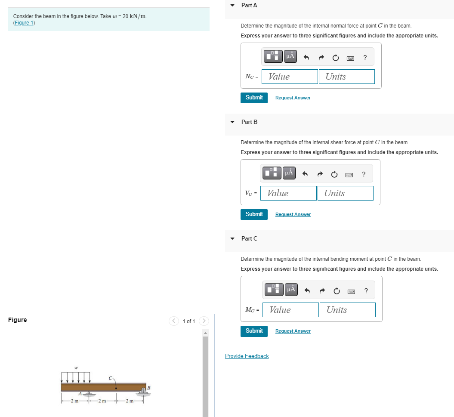Open help for Part C answer box
Screen dimensions: 454x417
366,291
